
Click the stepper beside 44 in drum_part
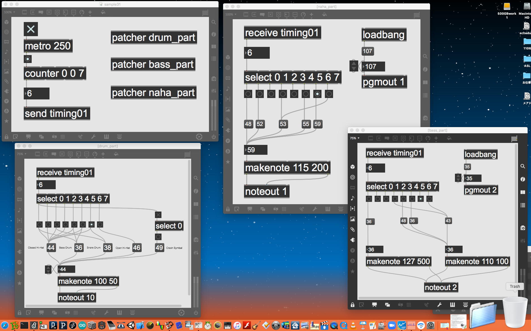coord(48,269)
